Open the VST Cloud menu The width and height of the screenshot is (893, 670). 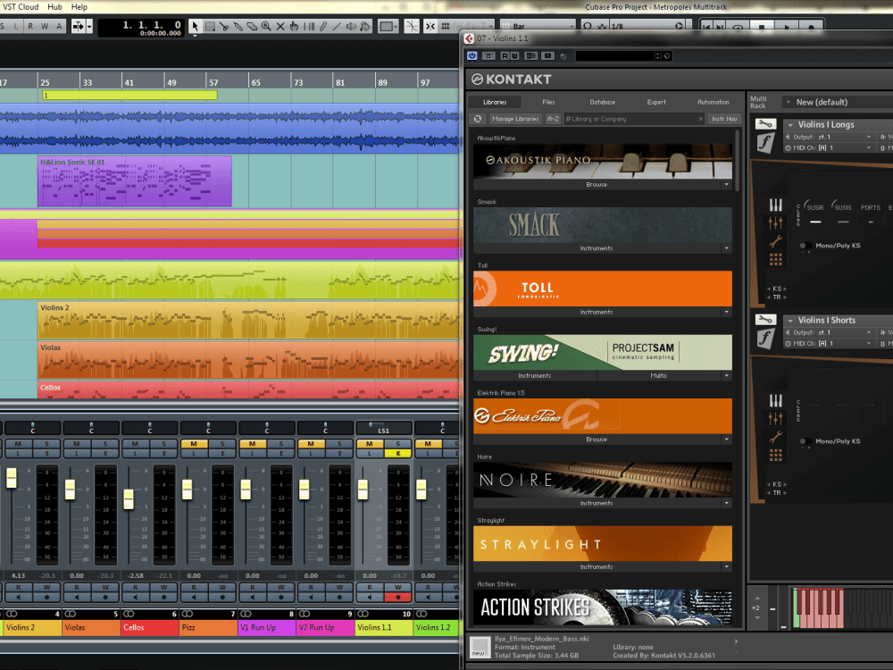coord(21,7)
